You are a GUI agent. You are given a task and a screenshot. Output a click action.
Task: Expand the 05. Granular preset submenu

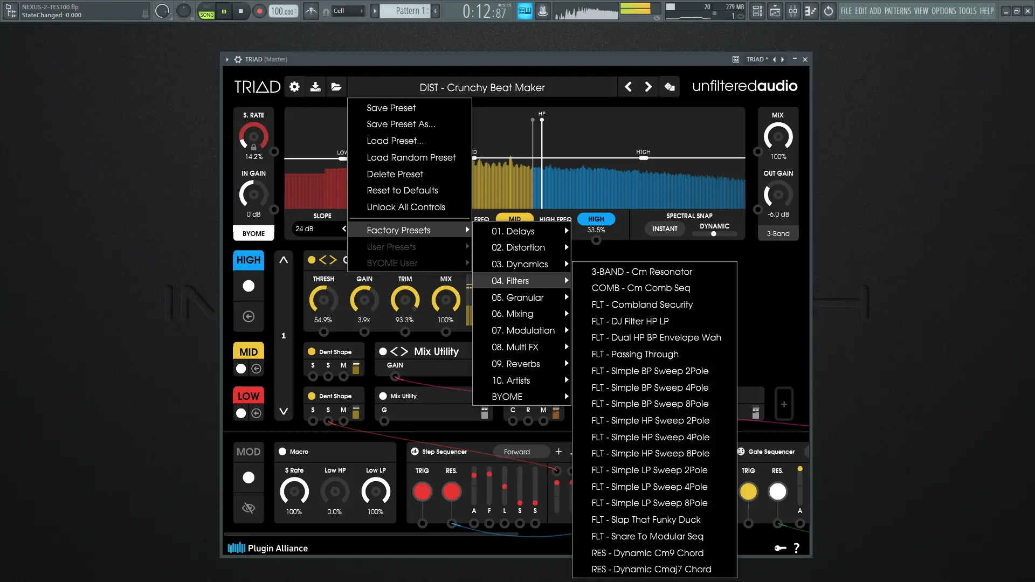(x=517, y=297)
